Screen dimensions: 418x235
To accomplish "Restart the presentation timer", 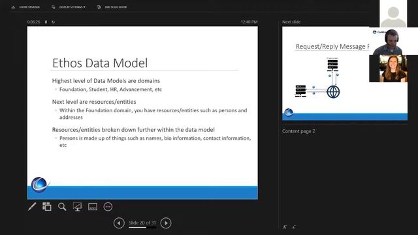I will click(x=54, y=22).
